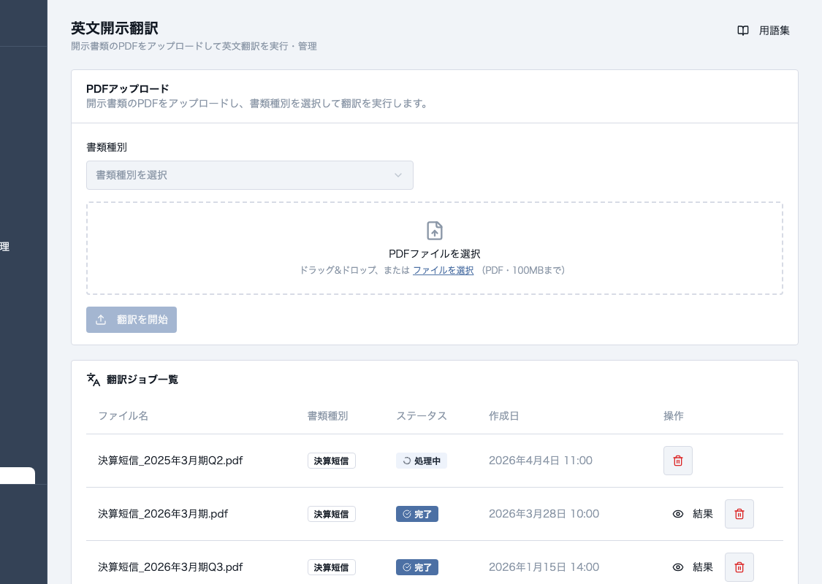Click the trash icon for 決算短信_2026年3月期Q3.pdf
This screenshot has height=584, width=822.
click(739, 567)
